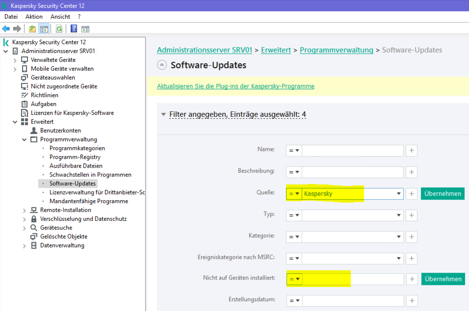Click Übernehmen next to Nicht auf Geräten installiert
Screen dimensions: 469x311
443,279
